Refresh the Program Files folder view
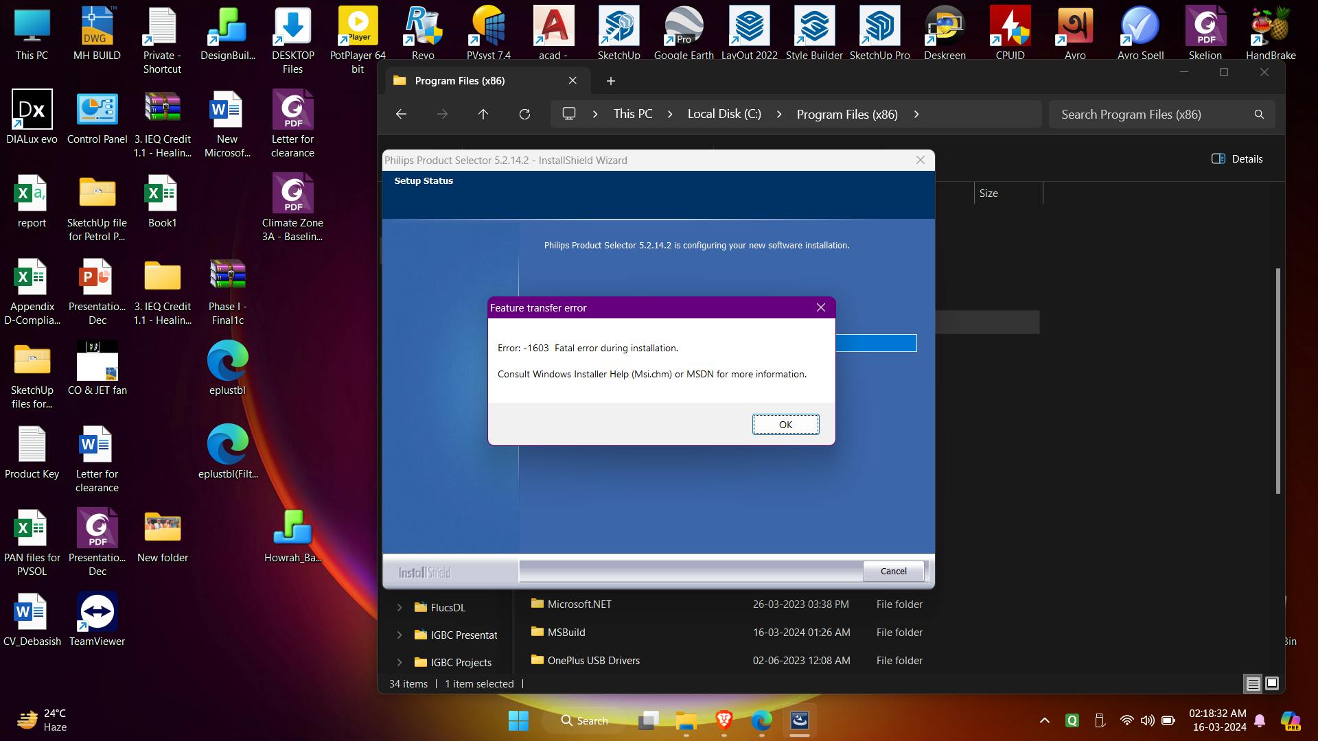 [524, 115]
